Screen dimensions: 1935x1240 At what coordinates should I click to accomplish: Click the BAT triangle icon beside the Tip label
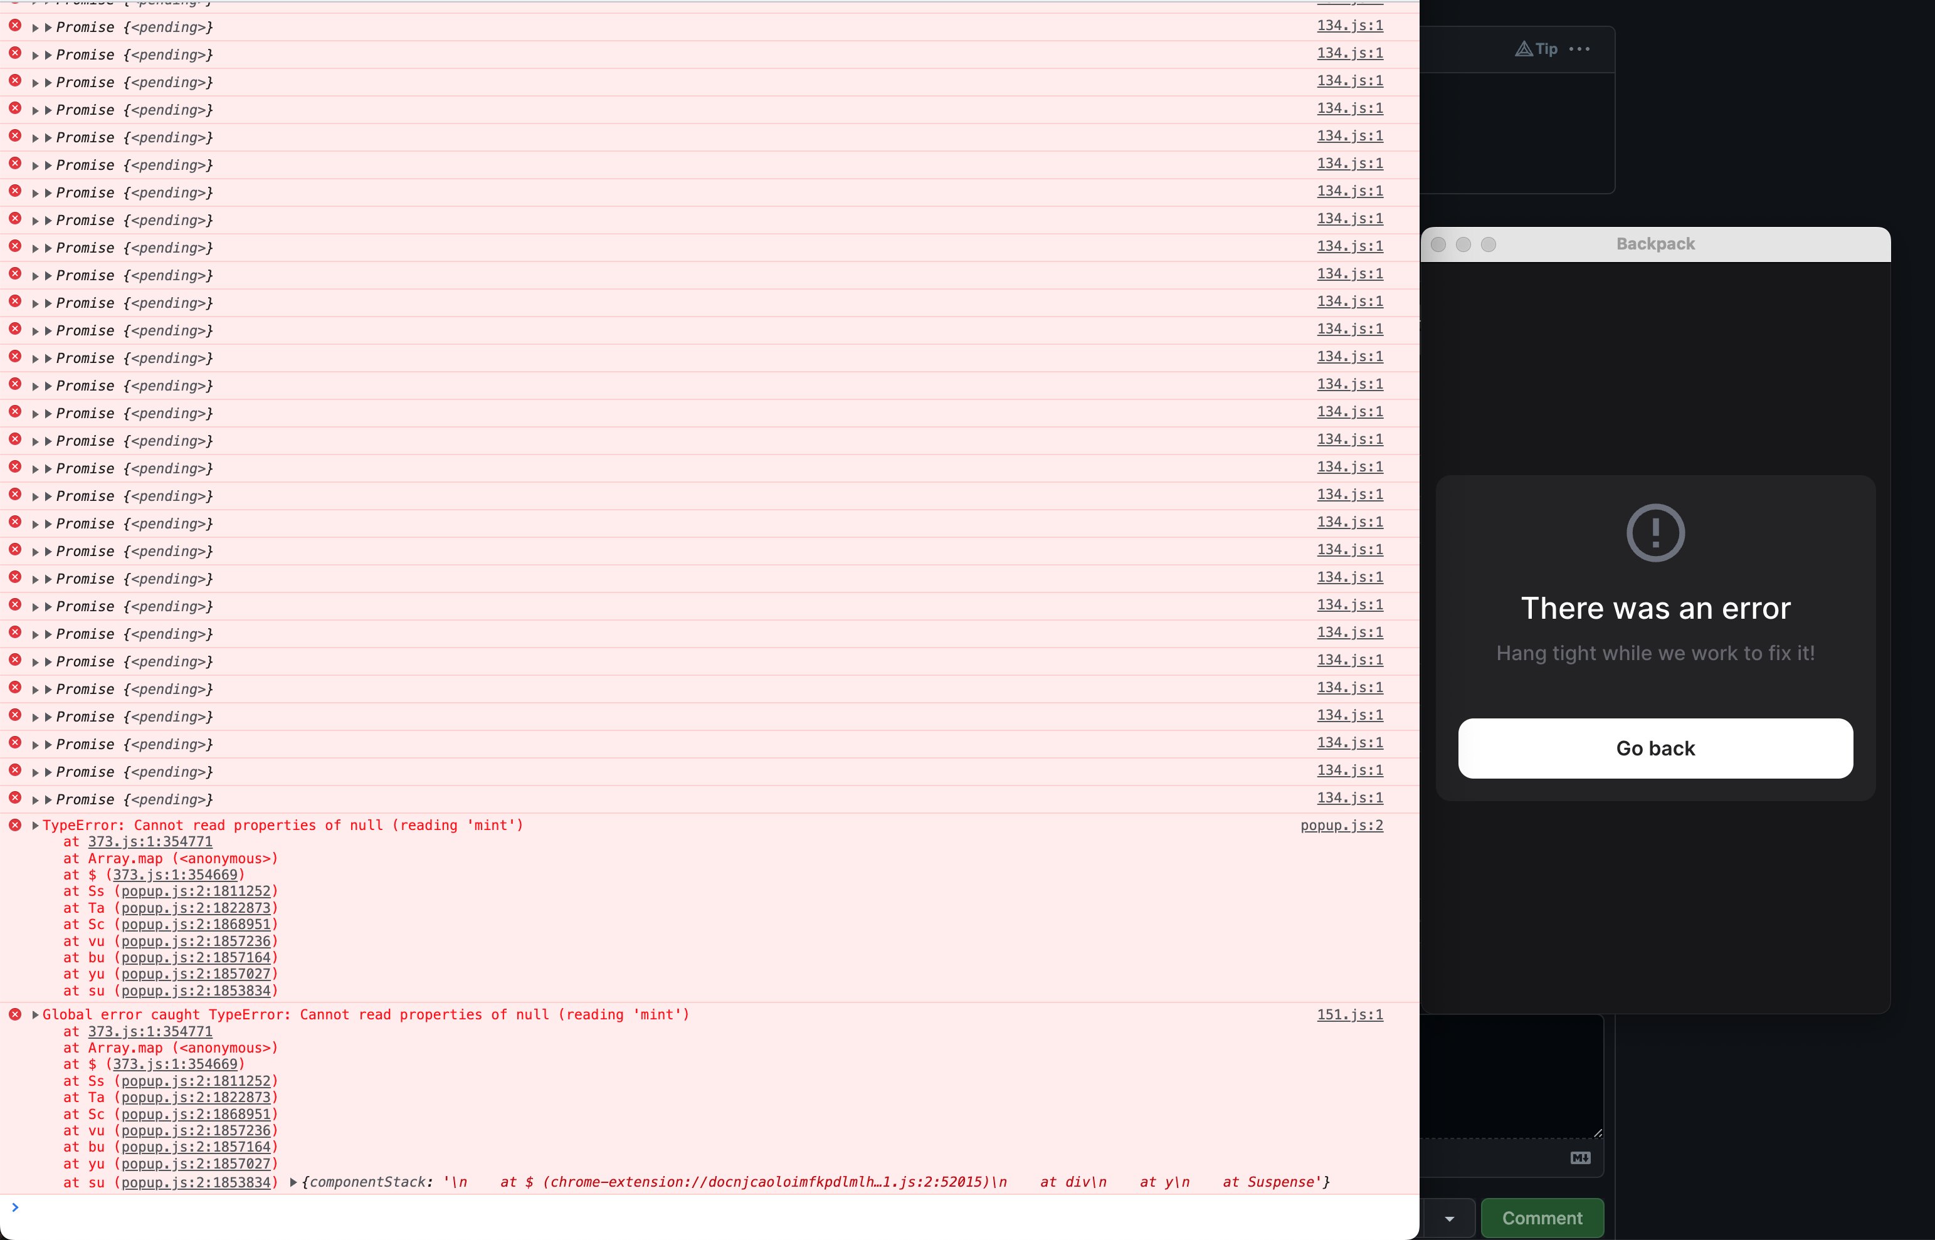1524,48
